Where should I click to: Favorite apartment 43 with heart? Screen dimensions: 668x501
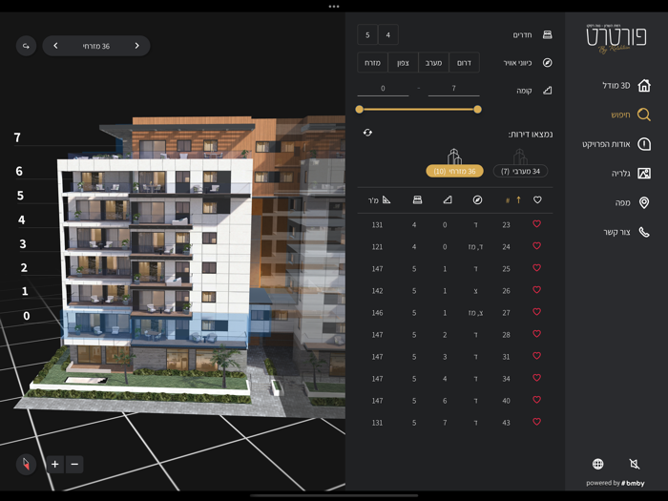[536, 422]
